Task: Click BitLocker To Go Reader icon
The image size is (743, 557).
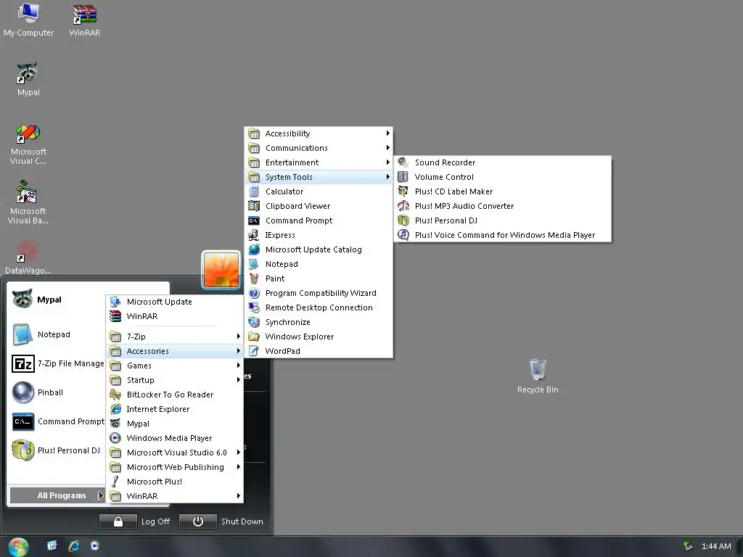Action: (115, 395)
